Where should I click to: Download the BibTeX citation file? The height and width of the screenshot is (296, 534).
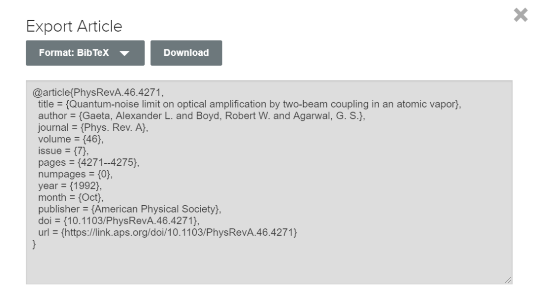(x=186, y=53)
